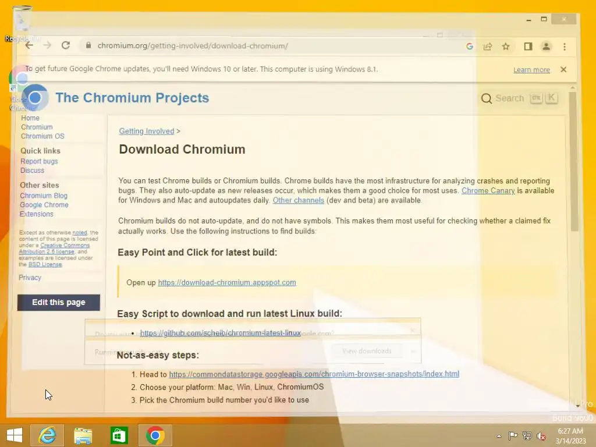The height and width of the screenshot is (447, 596).
Task: Open the taskbar clock and date
Action: (x=570, y=436)
